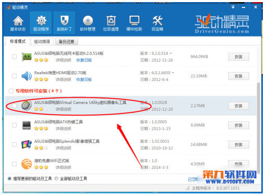Click the Realtek HDMI speaker icon

[x=27, y=76]
